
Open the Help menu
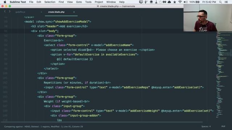[x=122, y=2]
